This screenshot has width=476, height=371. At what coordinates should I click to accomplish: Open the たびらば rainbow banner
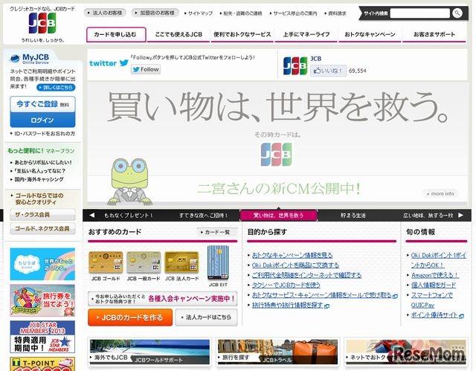pos(42,264)
